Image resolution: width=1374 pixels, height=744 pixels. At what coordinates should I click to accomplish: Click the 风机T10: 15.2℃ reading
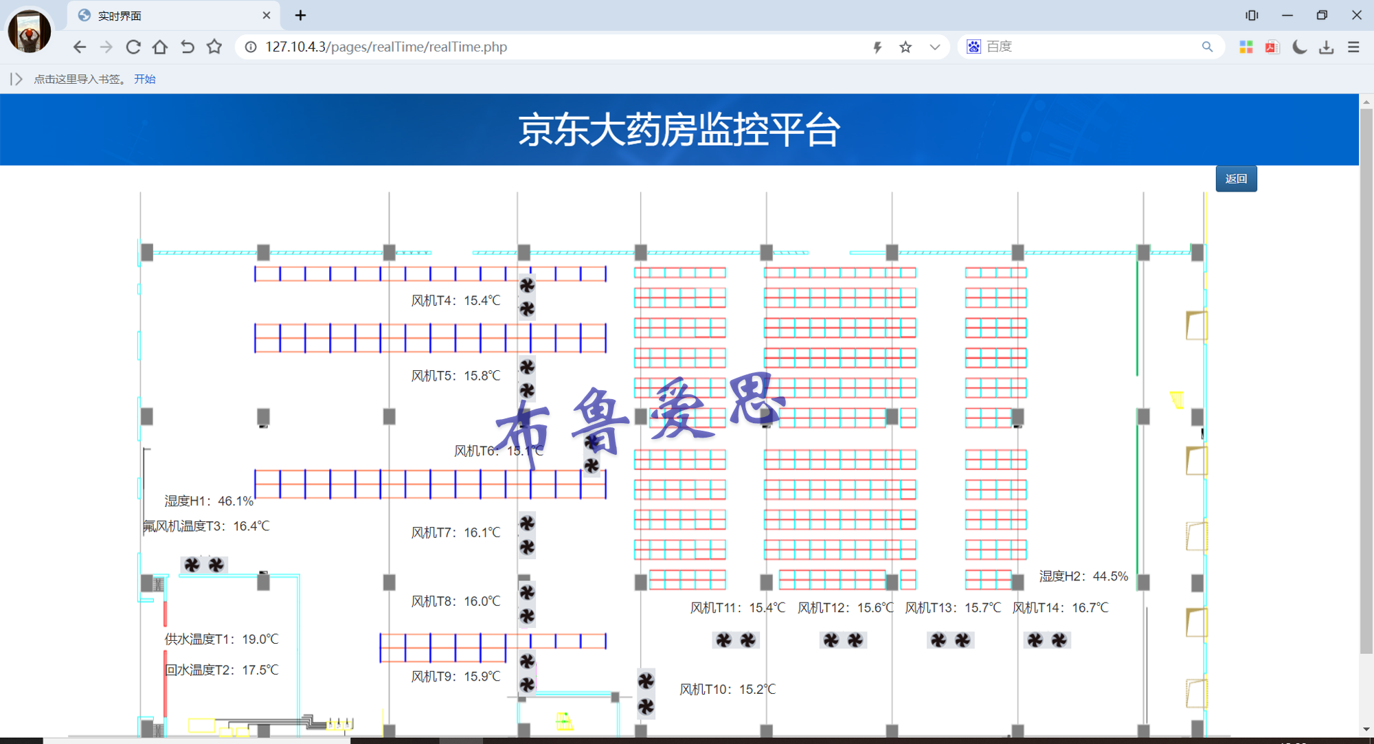(728, 689)
